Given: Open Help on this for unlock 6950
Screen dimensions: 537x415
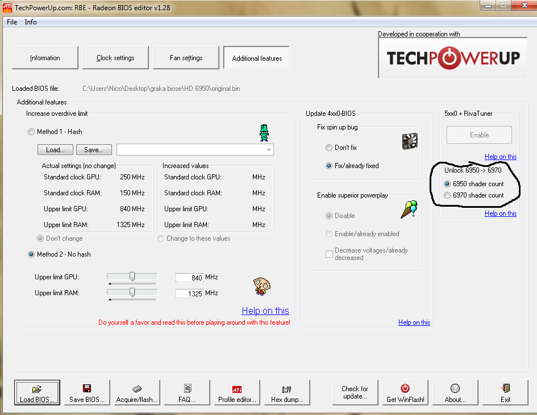Looking at the screenshot, I should pos(501,213).
